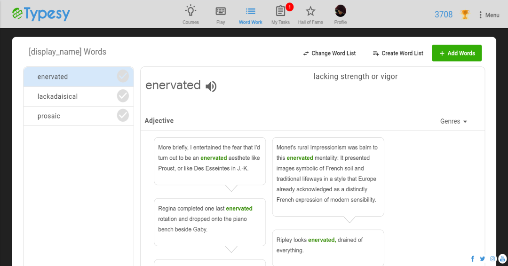Click the Typesy logo

[41, 14]
